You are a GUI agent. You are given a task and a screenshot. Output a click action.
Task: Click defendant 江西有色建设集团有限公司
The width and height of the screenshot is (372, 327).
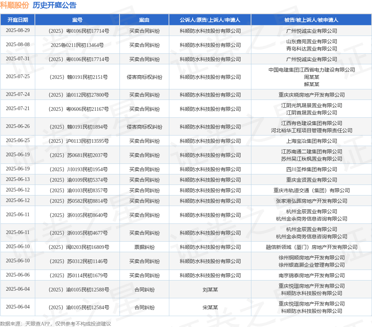[x=311, y=123]
